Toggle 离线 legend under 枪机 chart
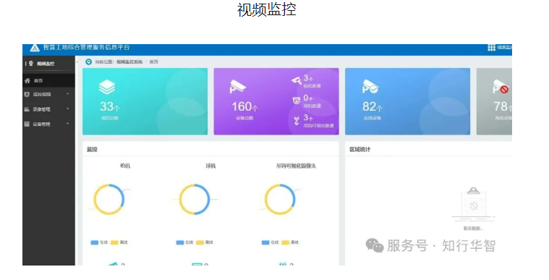The width and height of the screenshot is (549, 280). coord(119,242)
